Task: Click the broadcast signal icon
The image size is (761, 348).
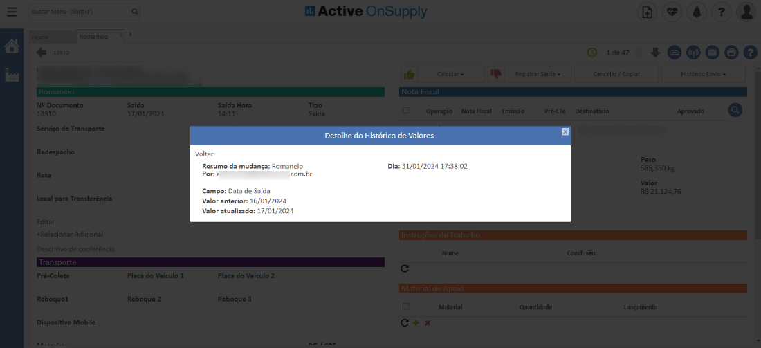Action: click(x=693, y=52)
